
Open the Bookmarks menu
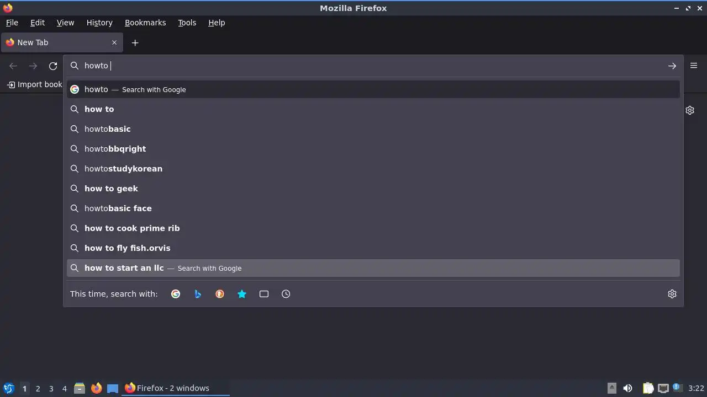click(145, 23)
